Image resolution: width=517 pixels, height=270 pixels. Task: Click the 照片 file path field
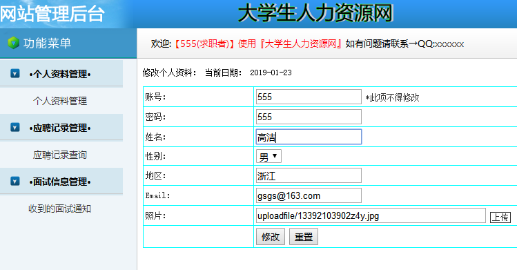tap(371, 215)
